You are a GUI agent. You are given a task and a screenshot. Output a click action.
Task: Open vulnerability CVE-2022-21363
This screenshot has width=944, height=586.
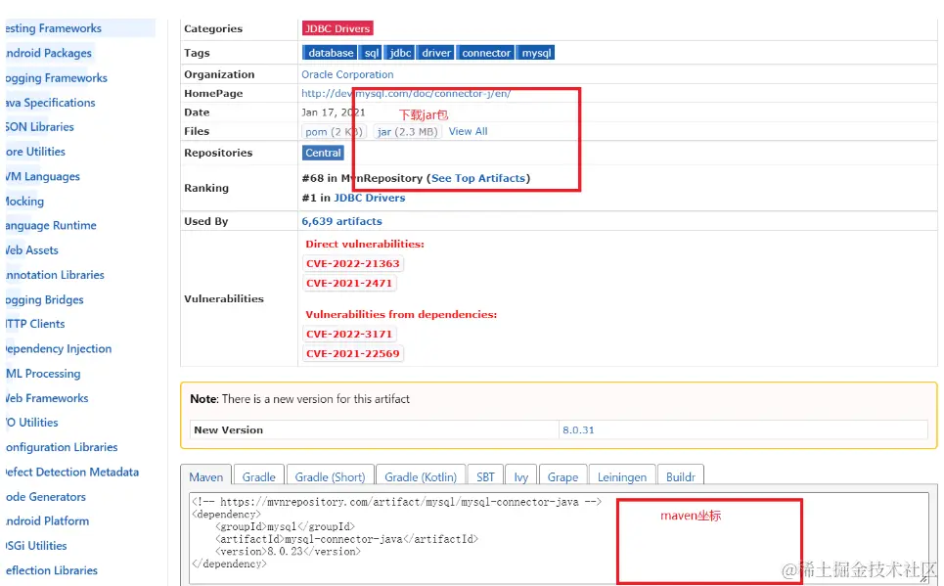[352, 263]
